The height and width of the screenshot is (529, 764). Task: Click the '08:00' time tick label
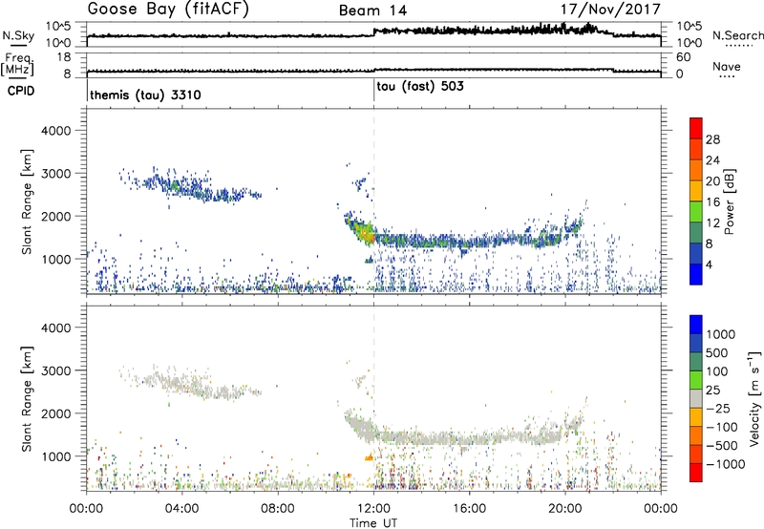[278, 509]
